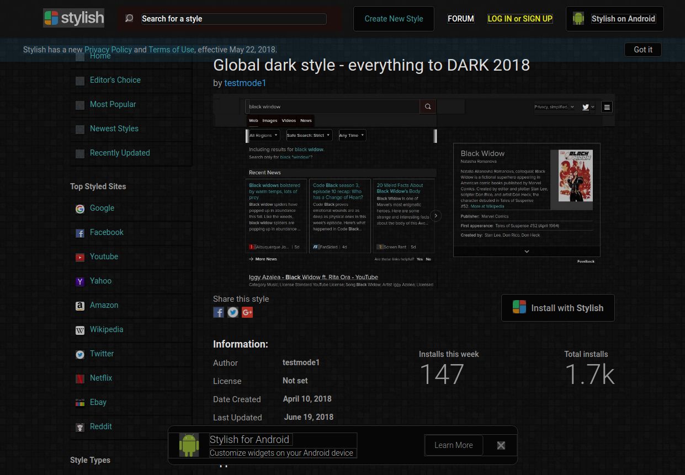685x475 pixels.
Task: Click the Twitter sidebar icon
Action: (80, 354)
